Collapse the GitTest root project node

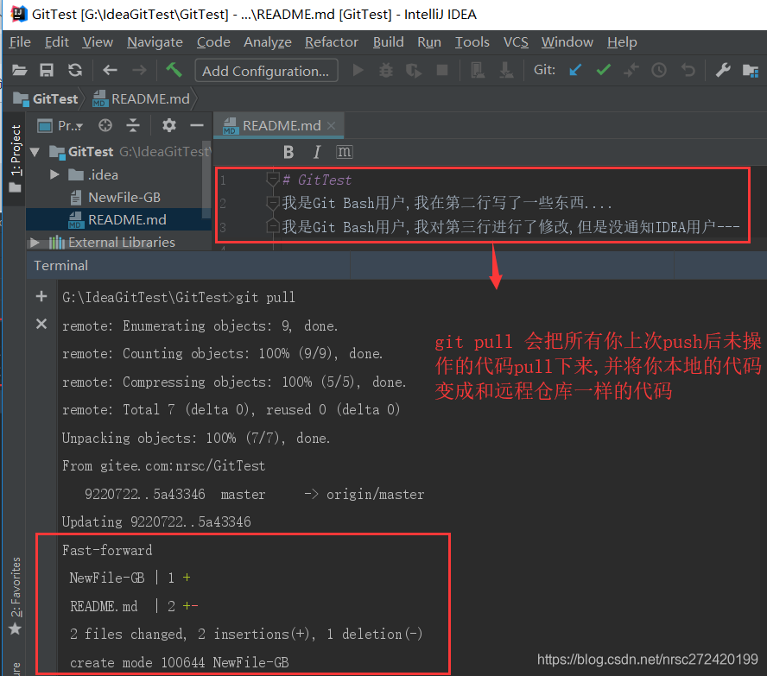[x=35, y=152]
